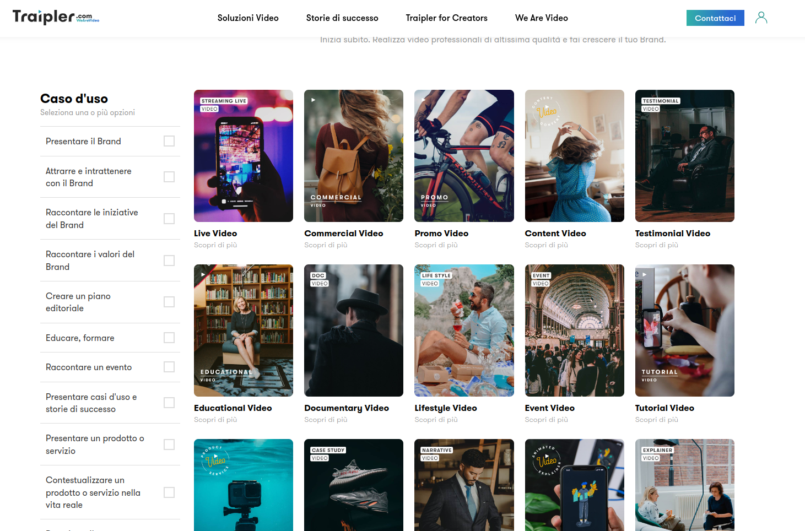The image size is (805, 531).
Task: Click Scopri di più under Testimonial Video
Action: coord(657,245)
